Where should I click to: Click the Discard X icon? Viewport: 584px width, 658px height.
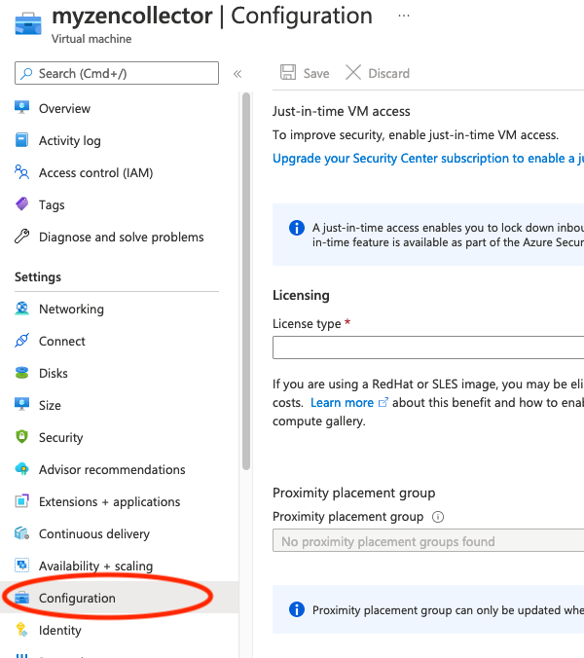[x=352, y=72]
